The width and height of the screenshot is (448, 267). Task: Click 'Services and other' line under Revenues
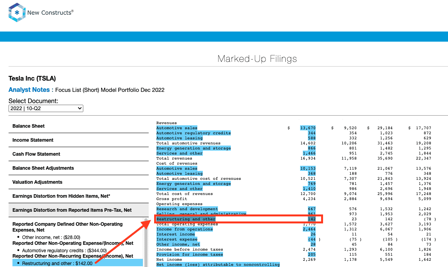pos(179,153)
